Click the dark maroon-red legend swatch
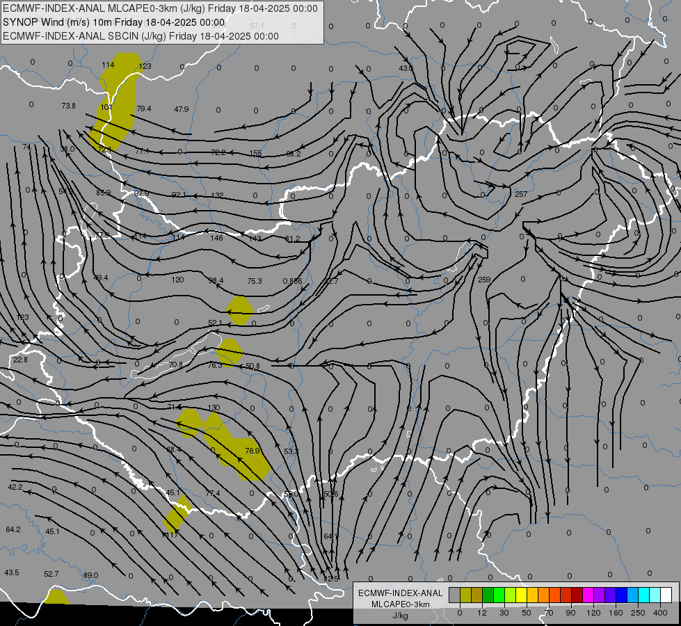Viewport: 681px width, 626px height. [x=577, y=595]
